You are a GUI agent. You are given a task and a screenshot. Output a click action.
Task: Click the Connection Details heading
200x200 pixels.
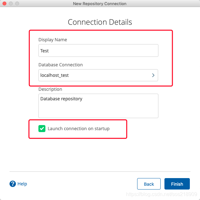[100, 22]
